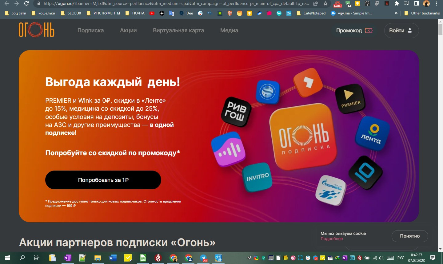The height and width of the screenshot is (264, 443).
Task: Click the Акции партнеров подписки «Огонь» heading
Action: (x=117, y=242)
